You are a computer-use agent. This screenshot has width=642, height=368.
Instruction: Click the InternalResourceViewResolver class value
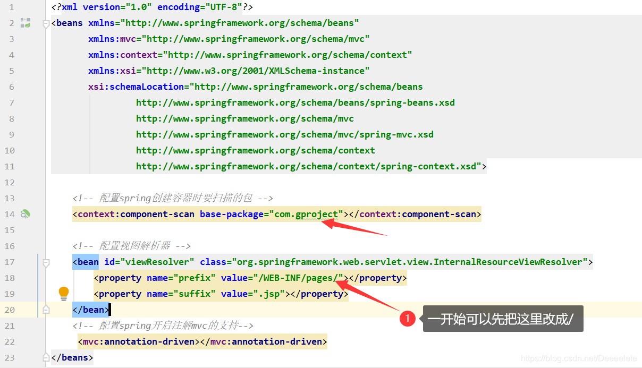pos(410,262)
